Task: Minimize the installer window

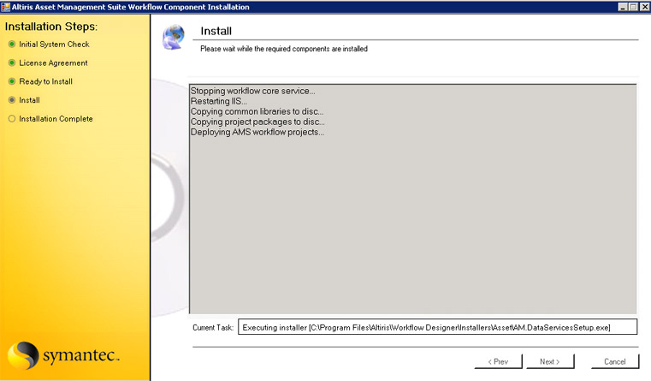Action: [623, 7]
